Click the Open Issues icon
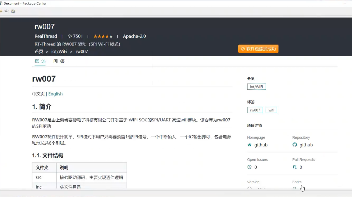This screenshot has width=352, height=197. (250, 167)
